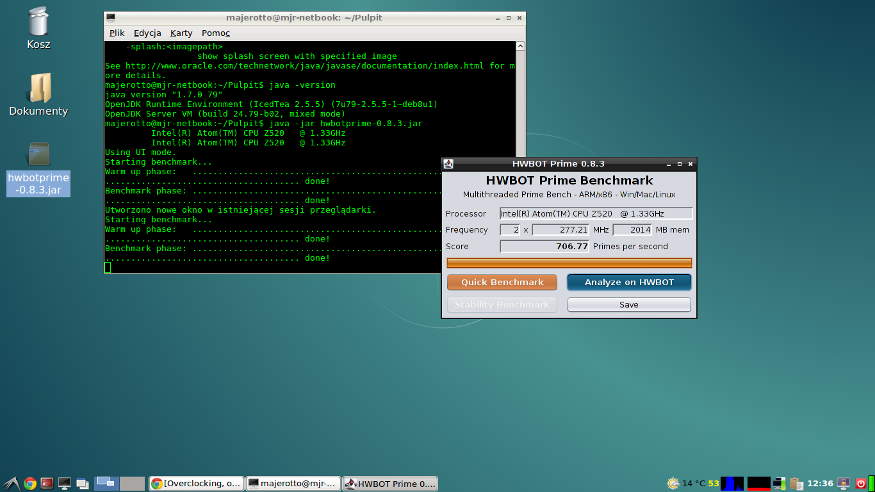875x492 pixels.
Task: Minimize the HWBOT Prime window
Action: 668,164
